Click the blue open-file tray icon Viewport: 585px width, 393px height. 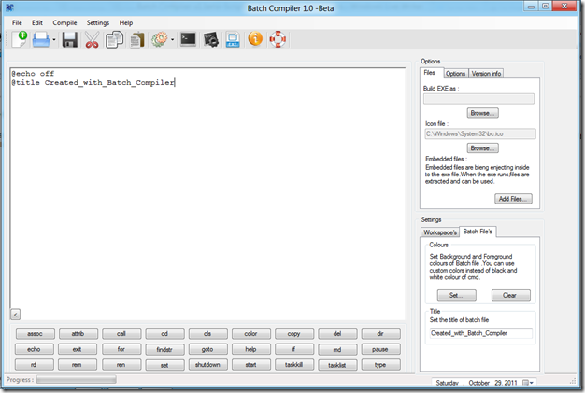coord(41,39)
